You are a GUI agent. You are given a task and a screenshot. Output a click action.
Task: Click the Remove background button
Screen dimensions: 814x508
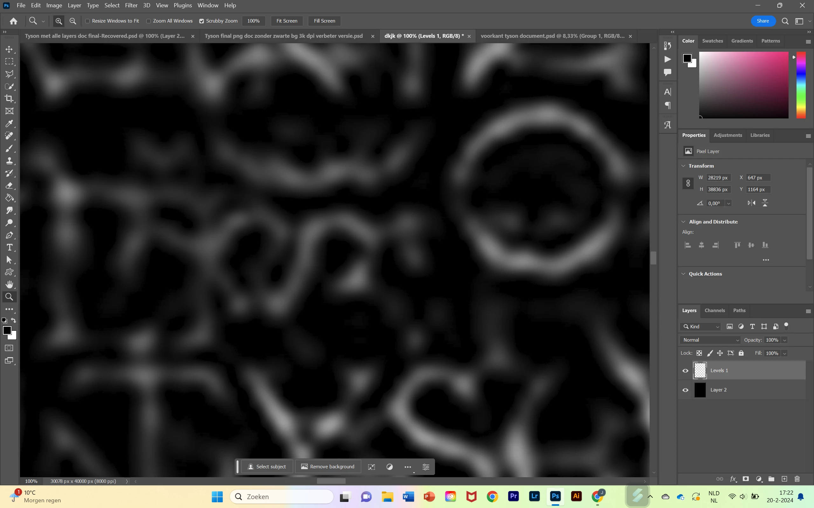(x=328, y=467)
